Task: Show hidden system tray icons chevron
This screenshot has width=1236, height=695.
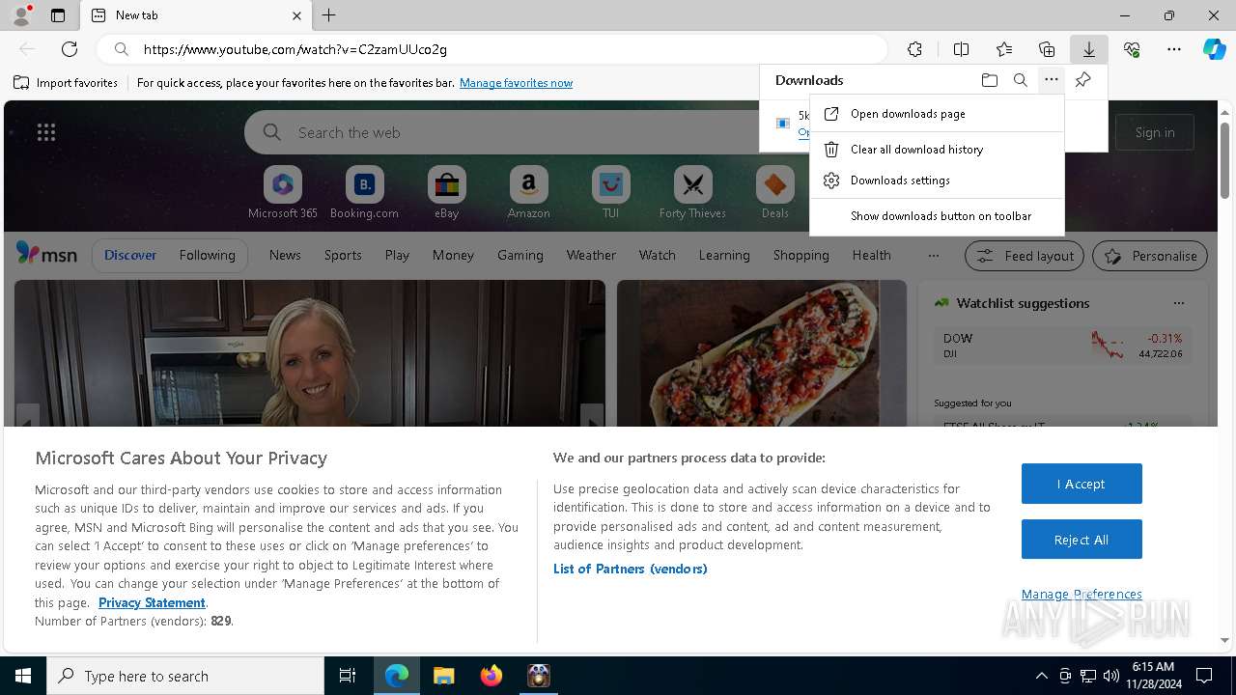Action: (1041, 676)
